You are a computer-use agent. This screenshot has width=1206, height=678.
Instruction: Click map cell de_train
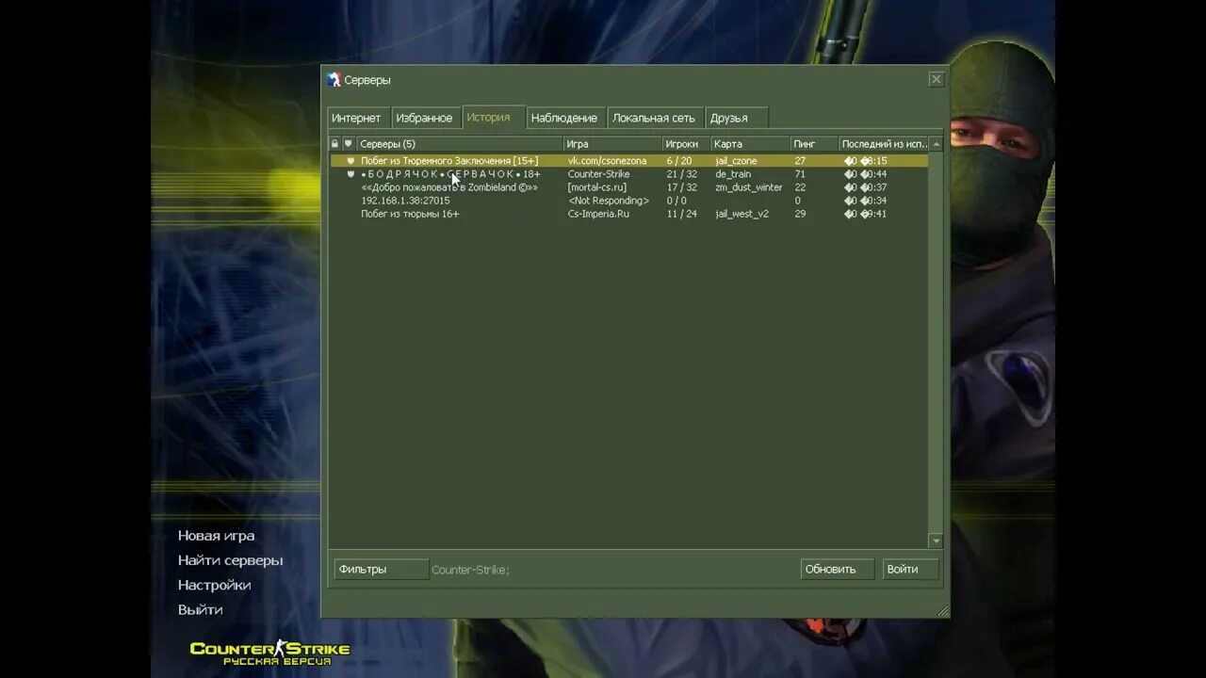click(x=733, y=174)
